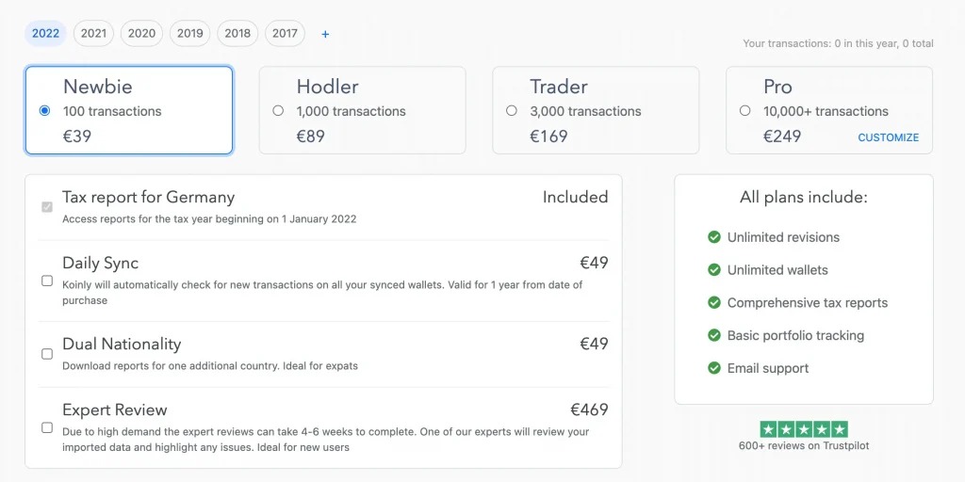Pick the Pro plan radio button
Screen dimensions: 965x482
pos(745,111)
